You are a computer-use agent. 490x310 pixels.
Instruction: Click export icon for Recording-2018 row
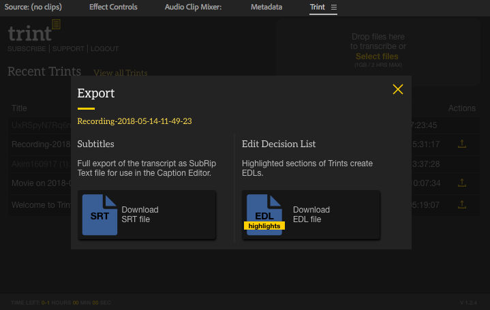(x=462, y=144)
